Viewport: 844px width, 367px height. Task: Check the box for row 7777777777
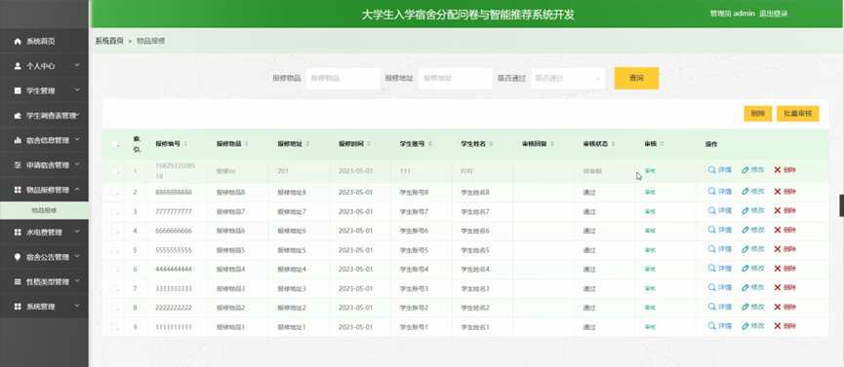[114, 211]
